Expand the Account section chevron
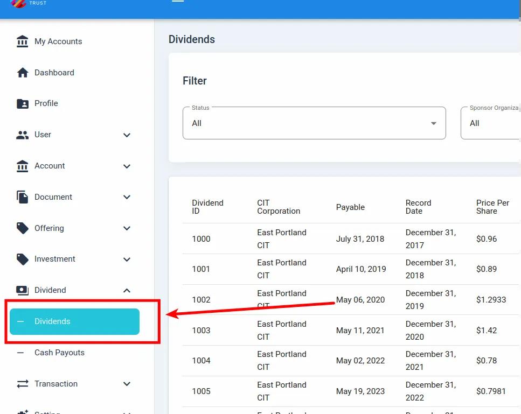Image resolution: width=521 pixels, height=414 pixels. click(x=127, y=166)
